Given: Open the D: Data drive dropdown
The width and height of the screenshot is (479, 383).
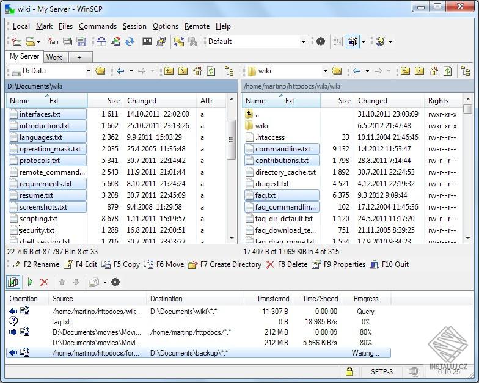Looking at the screenshot, I should tap(89, 71).
